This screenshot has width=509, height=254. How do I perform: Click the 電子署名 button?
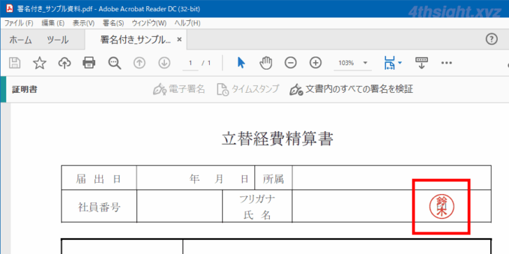point(179,89)
